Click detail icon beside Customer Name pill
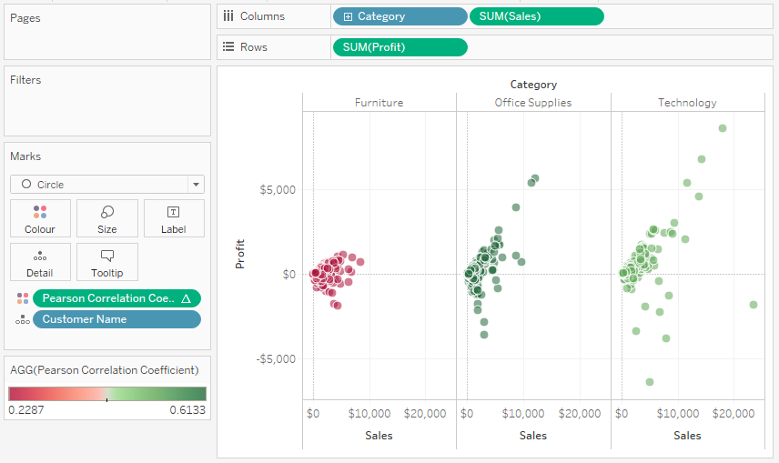This screenshot has height=463, width=779. click(23, 320)
